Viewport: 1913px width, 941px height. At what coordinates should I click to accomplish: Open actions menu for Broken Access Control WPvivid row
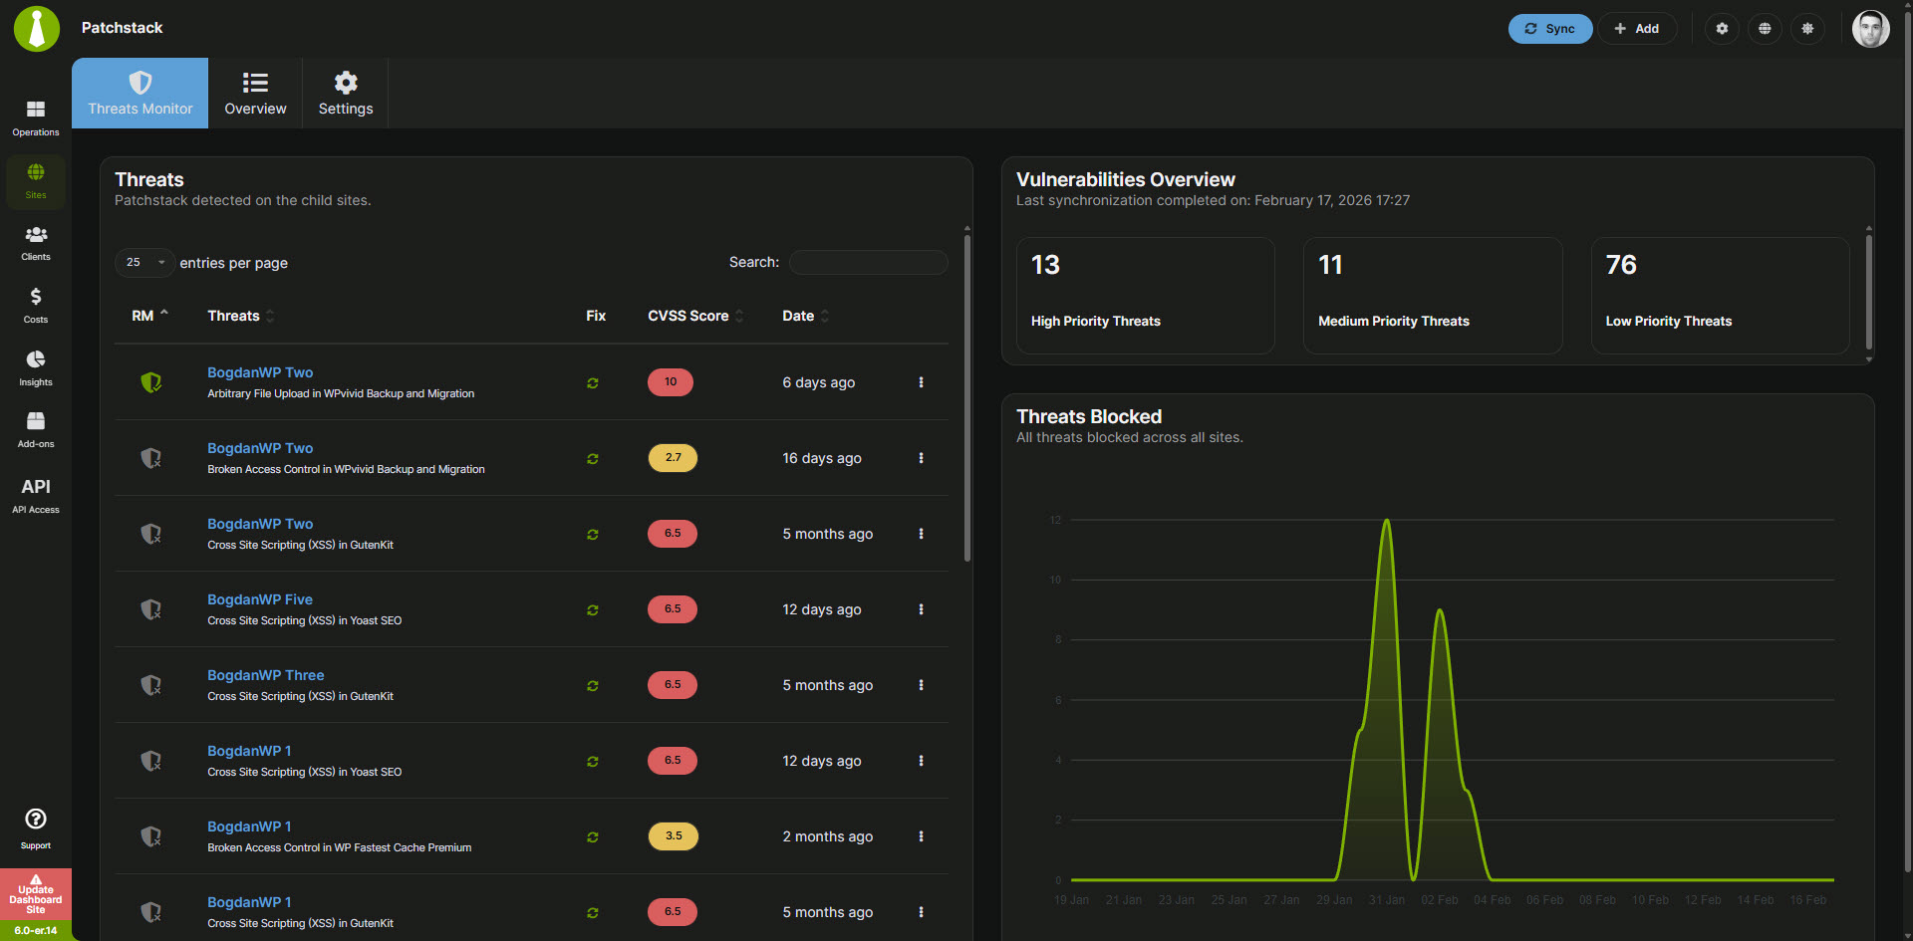coord(921,458)
